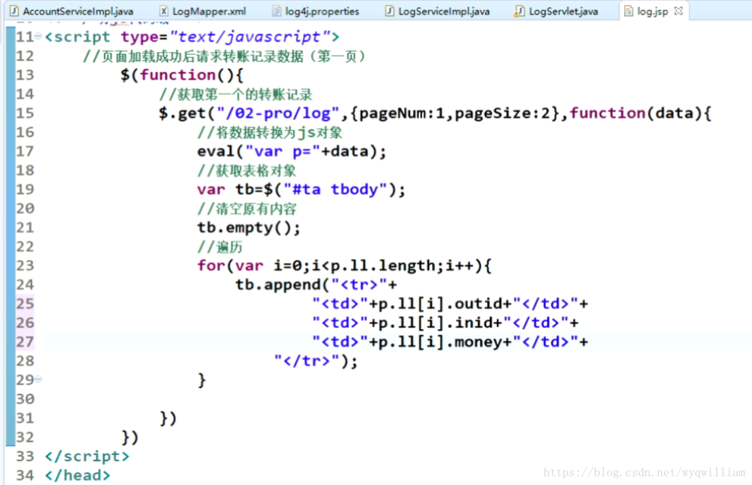Click line number 15 in the gutter
The width and height of the screenshot is (752, 485).
(25, 113)
